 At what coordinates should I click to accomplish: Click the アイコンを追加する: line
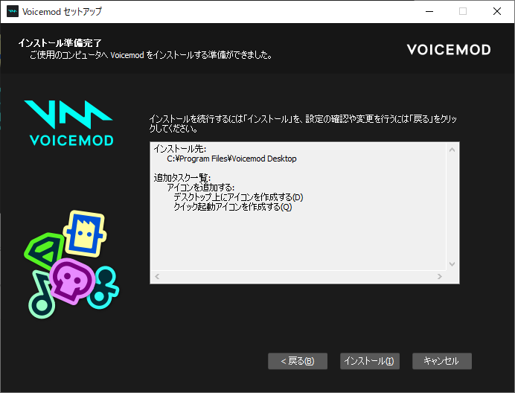200,188
